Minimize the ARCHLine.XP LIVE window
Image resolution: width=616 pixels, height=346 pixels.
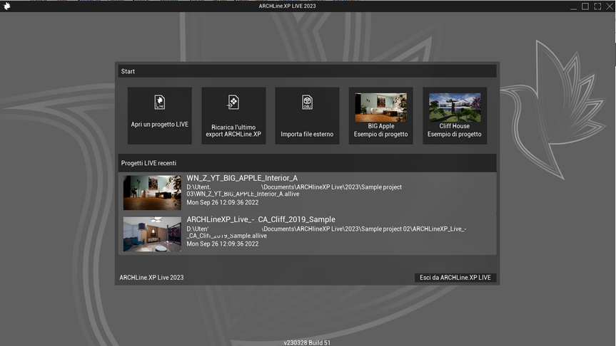pos(574,7)
